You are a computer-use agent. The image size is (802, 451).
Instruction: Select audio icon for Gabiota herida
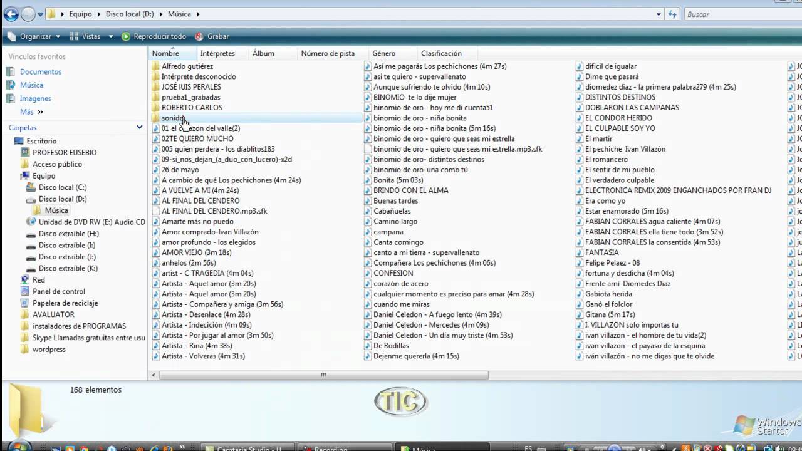point(580,294)
